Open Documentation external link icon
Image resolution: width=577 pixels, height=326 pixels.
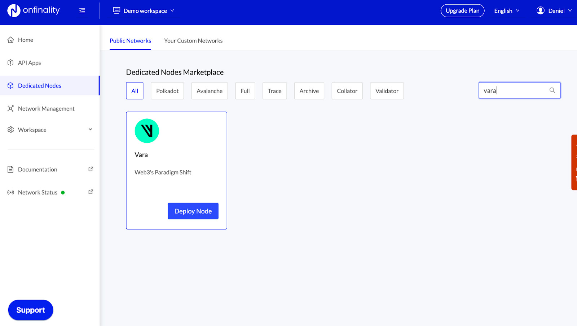tap(91, 169)
